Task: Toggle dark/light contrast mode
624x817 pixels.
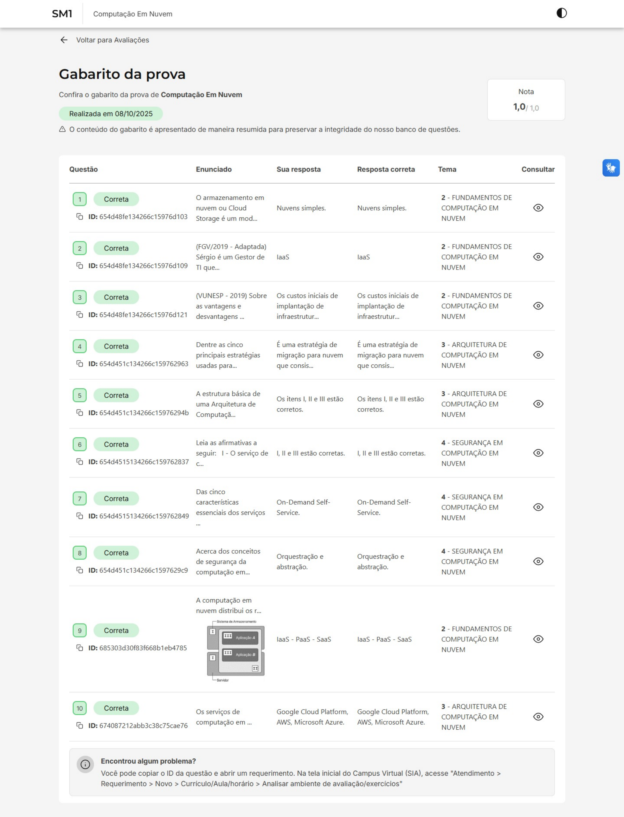Action: (x=561, y=13)
